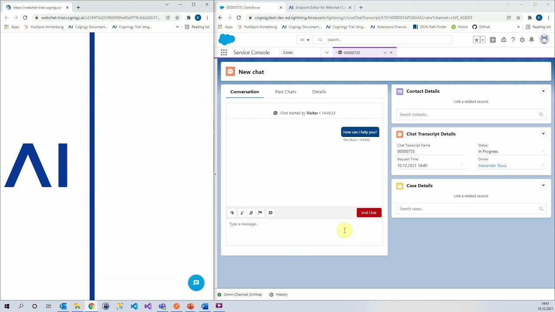555x312 pixels.
Task: Open Word from the taskbar
Action: coord(205,306)
